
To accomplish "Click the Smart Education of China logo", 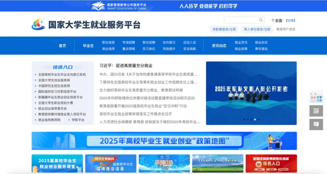I will (98, 6).
